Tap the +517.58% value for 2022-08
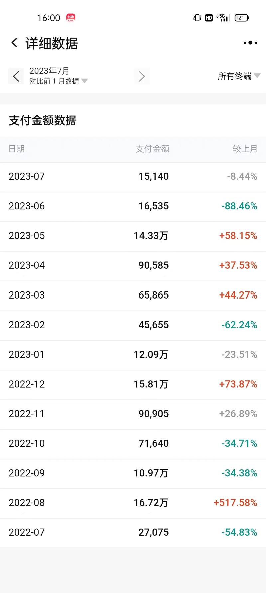This screenshot has width=266, height=593. (x=235, y=503)
